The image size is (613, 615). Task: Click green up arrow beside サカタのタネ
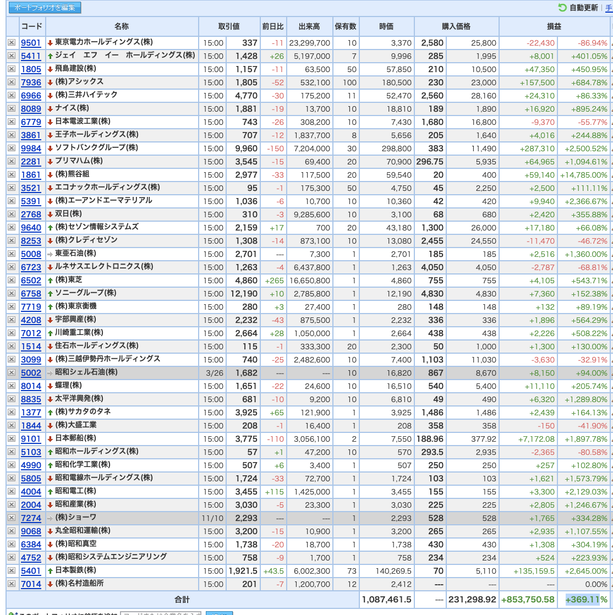(50, 413)
